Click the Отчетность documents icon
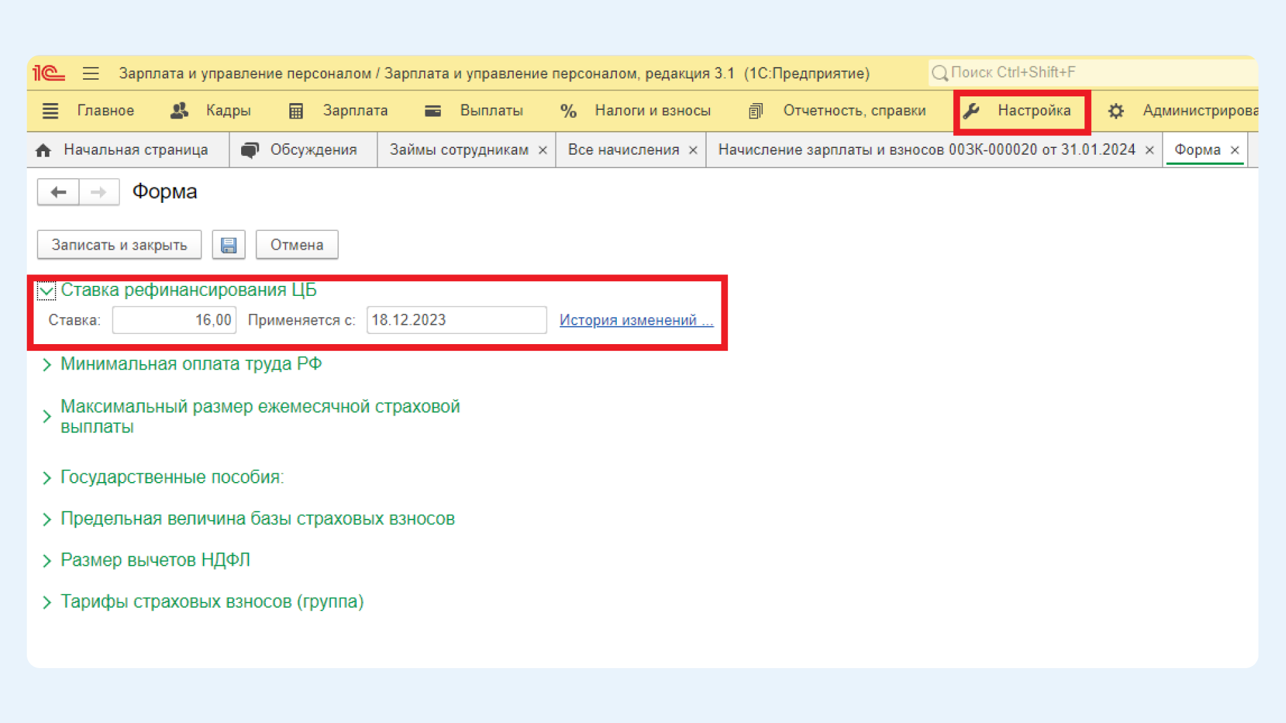 click(756, 111)
